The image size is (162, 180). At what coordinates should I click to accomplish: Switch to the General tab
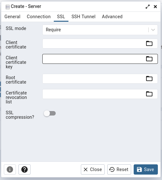click(12, 17)
